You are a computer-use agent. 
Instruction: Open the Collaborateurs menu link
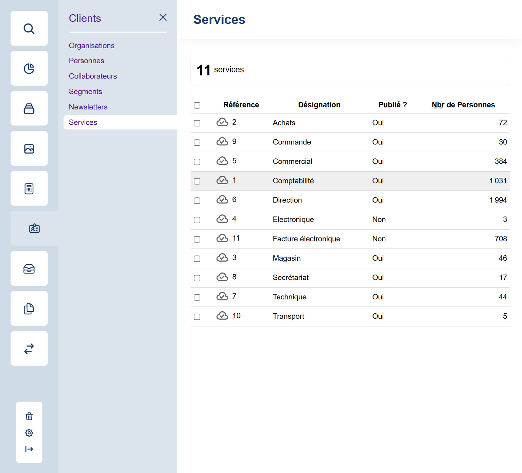pyautogui.click(x=93, y=76)
